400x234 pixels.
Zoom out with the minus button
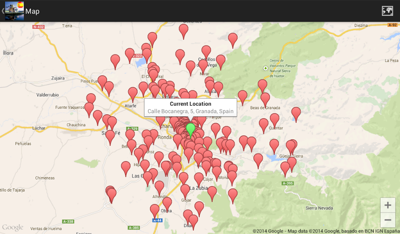[x=388, y=220]
